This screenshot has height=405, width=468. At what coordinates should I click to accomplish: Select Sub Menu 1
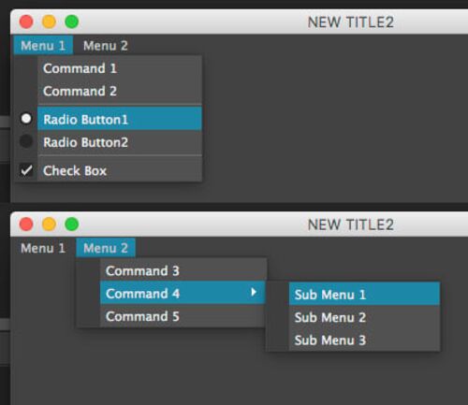click(364, 294)
